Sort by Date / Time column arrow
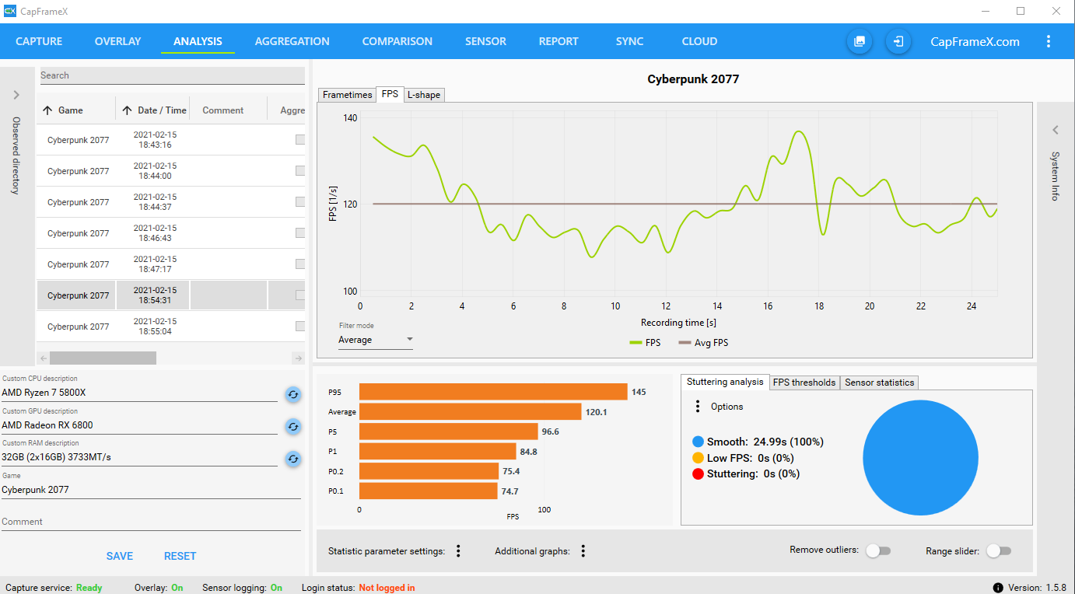Image resolution: width=1075 pixels, height=594 pixels. pos(127,110)
